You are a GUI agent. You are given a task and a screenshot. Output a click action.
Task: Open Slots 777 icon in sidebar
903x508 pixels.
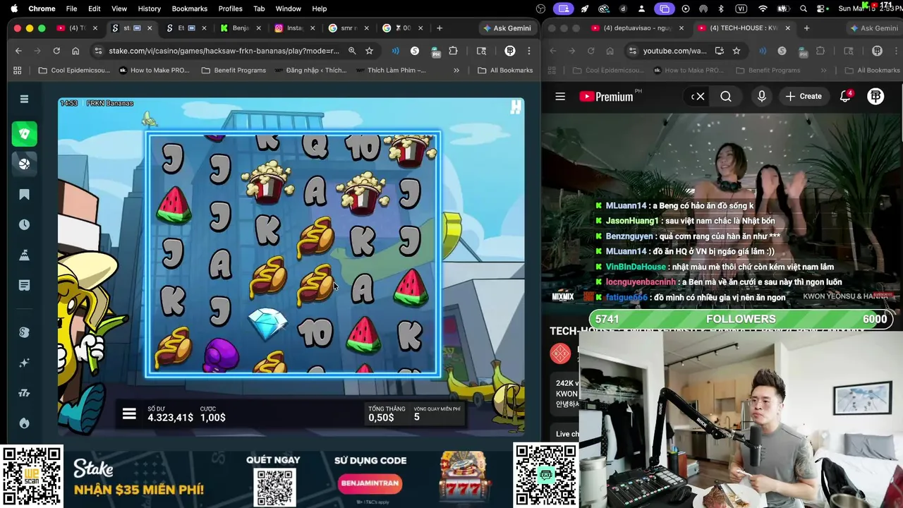[x=24, y=393]
